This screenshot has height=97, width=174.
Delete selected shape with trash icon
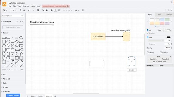(38, 10)
